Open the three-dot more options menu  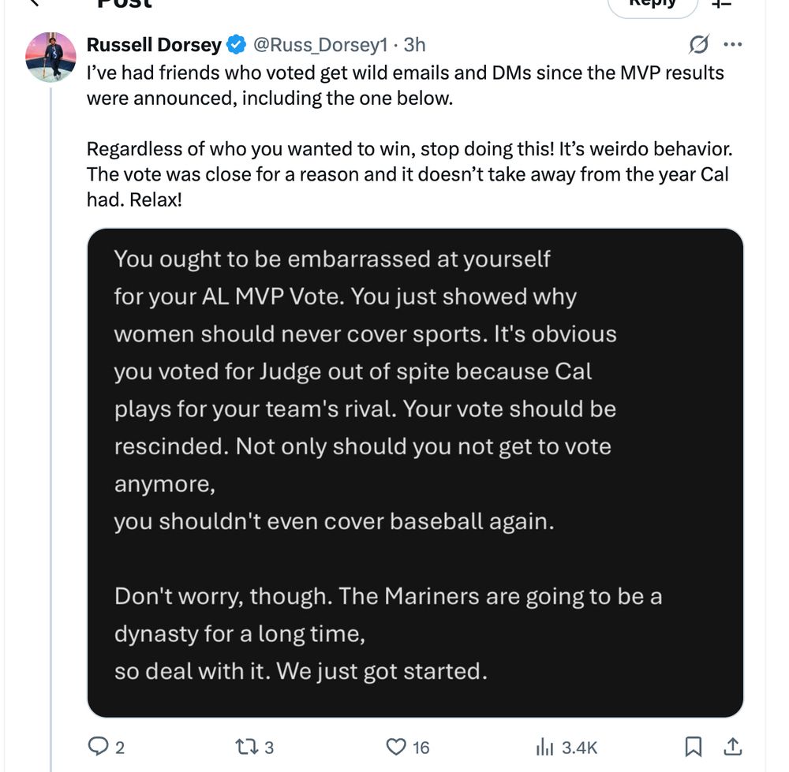pos(733,45)
